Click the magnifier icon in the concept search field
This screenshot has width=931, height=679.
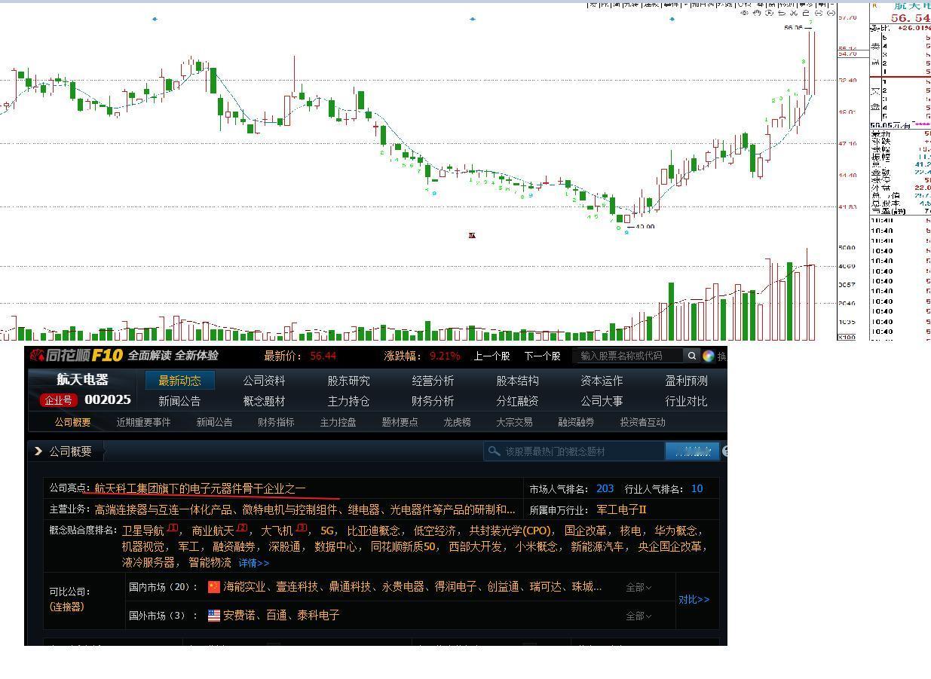coord(495,451)
